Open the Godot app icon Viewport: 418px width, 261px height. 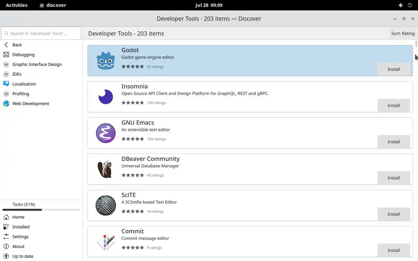106,61
